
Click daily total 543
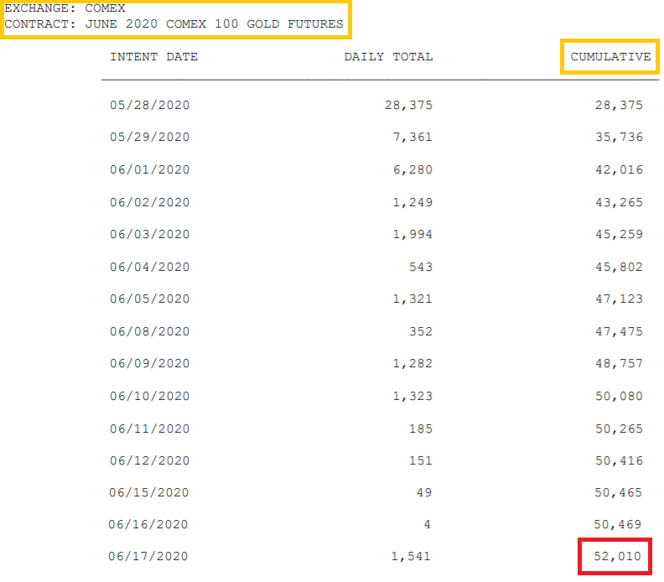421,267
